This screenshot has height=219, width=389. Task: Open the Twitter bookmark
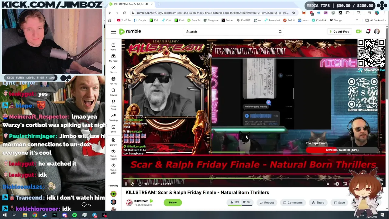click(227, 20)
